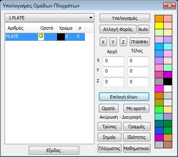Focus the Y Τέλος input field
Viewport: 178px width, 157px height.
click(x=138, y=71)
